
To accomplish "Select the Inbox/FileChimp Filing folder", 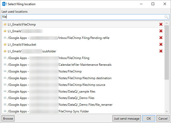I will click(x=83, y=58).
